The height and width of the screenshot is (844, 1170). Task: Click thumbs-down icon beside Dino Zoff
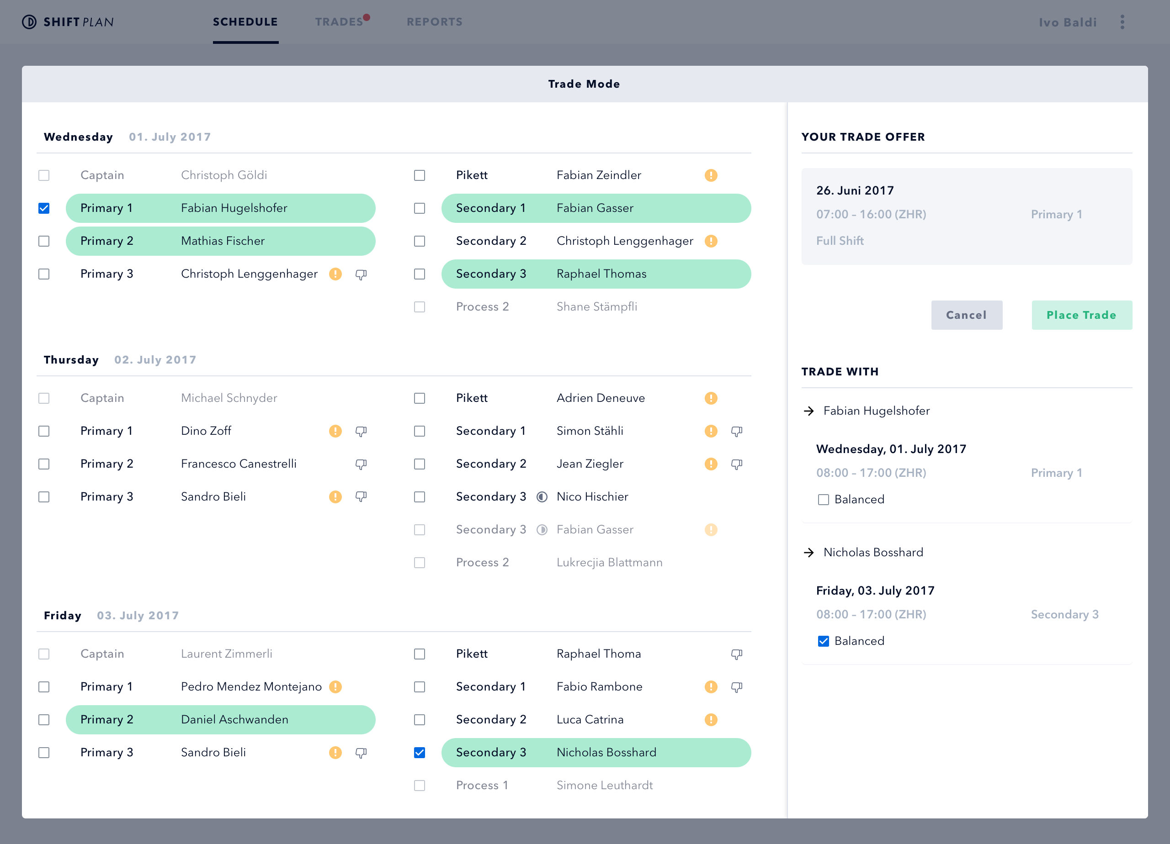(361, 432)
